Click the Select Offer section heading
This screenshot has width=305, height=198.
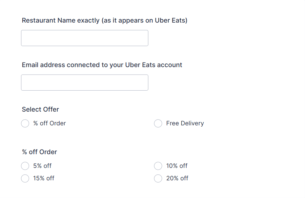tap(40, 109)
